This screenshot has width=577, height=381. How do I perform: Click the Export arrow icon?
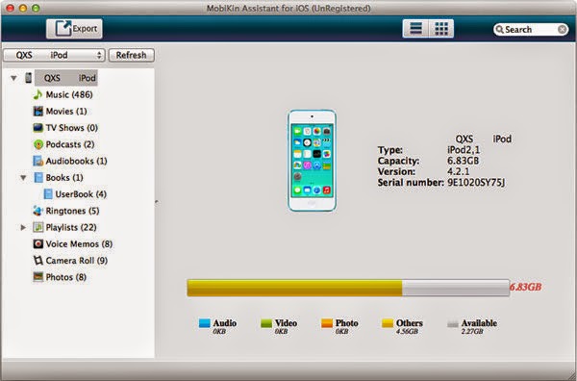[x=63, y=28]
